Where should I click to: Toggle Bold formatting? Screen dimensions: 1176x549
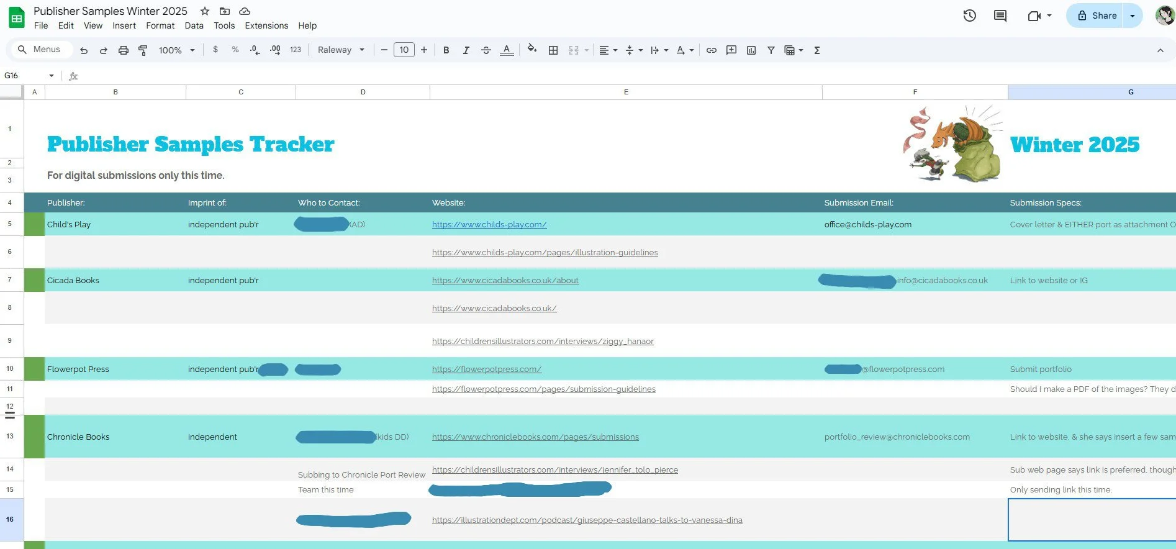coord(446,50)
